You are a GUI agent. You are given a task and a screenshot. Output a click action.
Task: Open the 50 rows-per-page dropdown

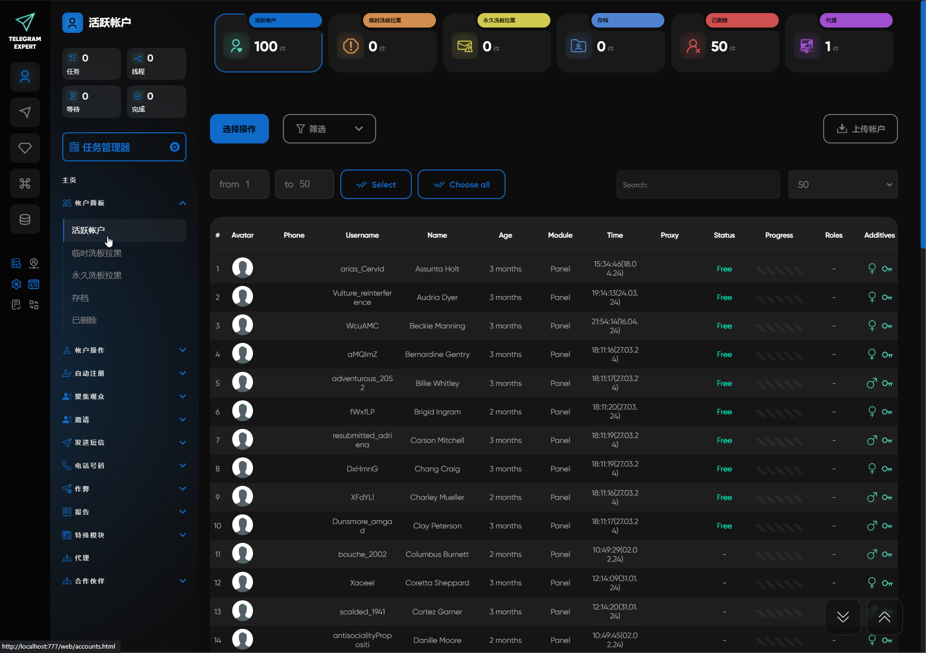[x=842, y=185]
